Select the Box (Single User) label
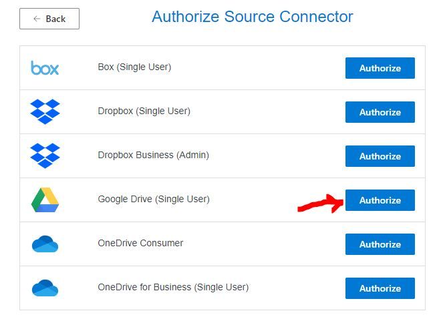Image resolution: width=439 pixels, height=333 pixels. (134, 67)
